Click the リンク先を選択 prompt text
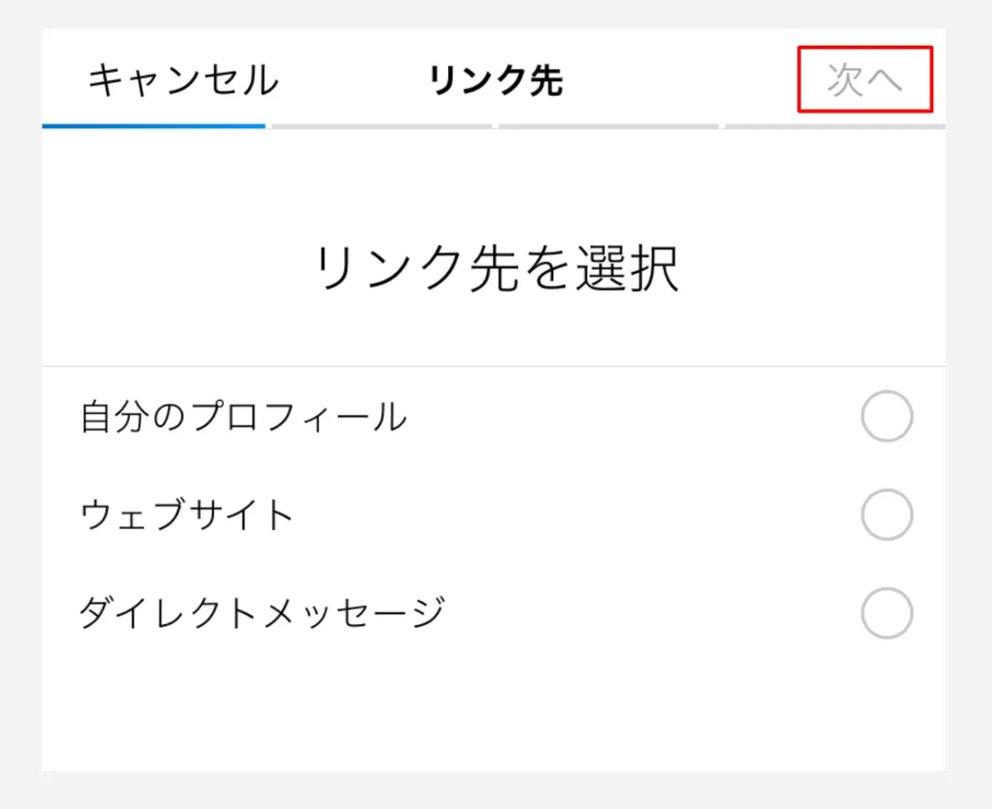Screen dimensions: 992x809 (x=496, y=265)
